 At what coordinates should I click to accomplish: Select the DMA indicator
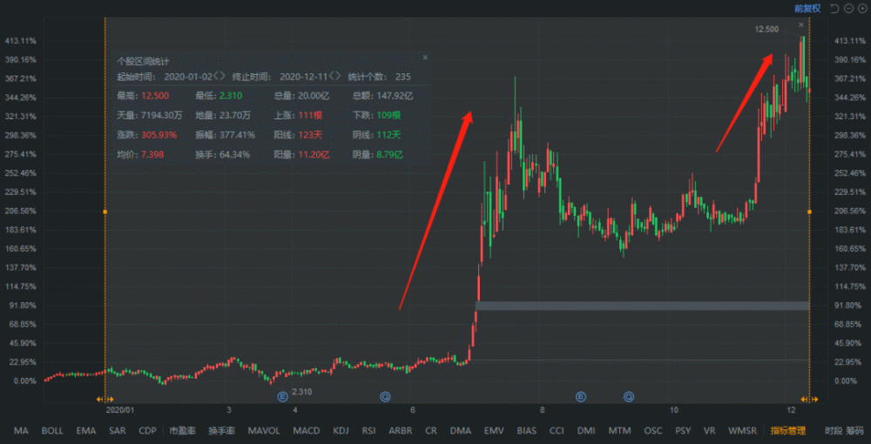[x=461, y=431]
